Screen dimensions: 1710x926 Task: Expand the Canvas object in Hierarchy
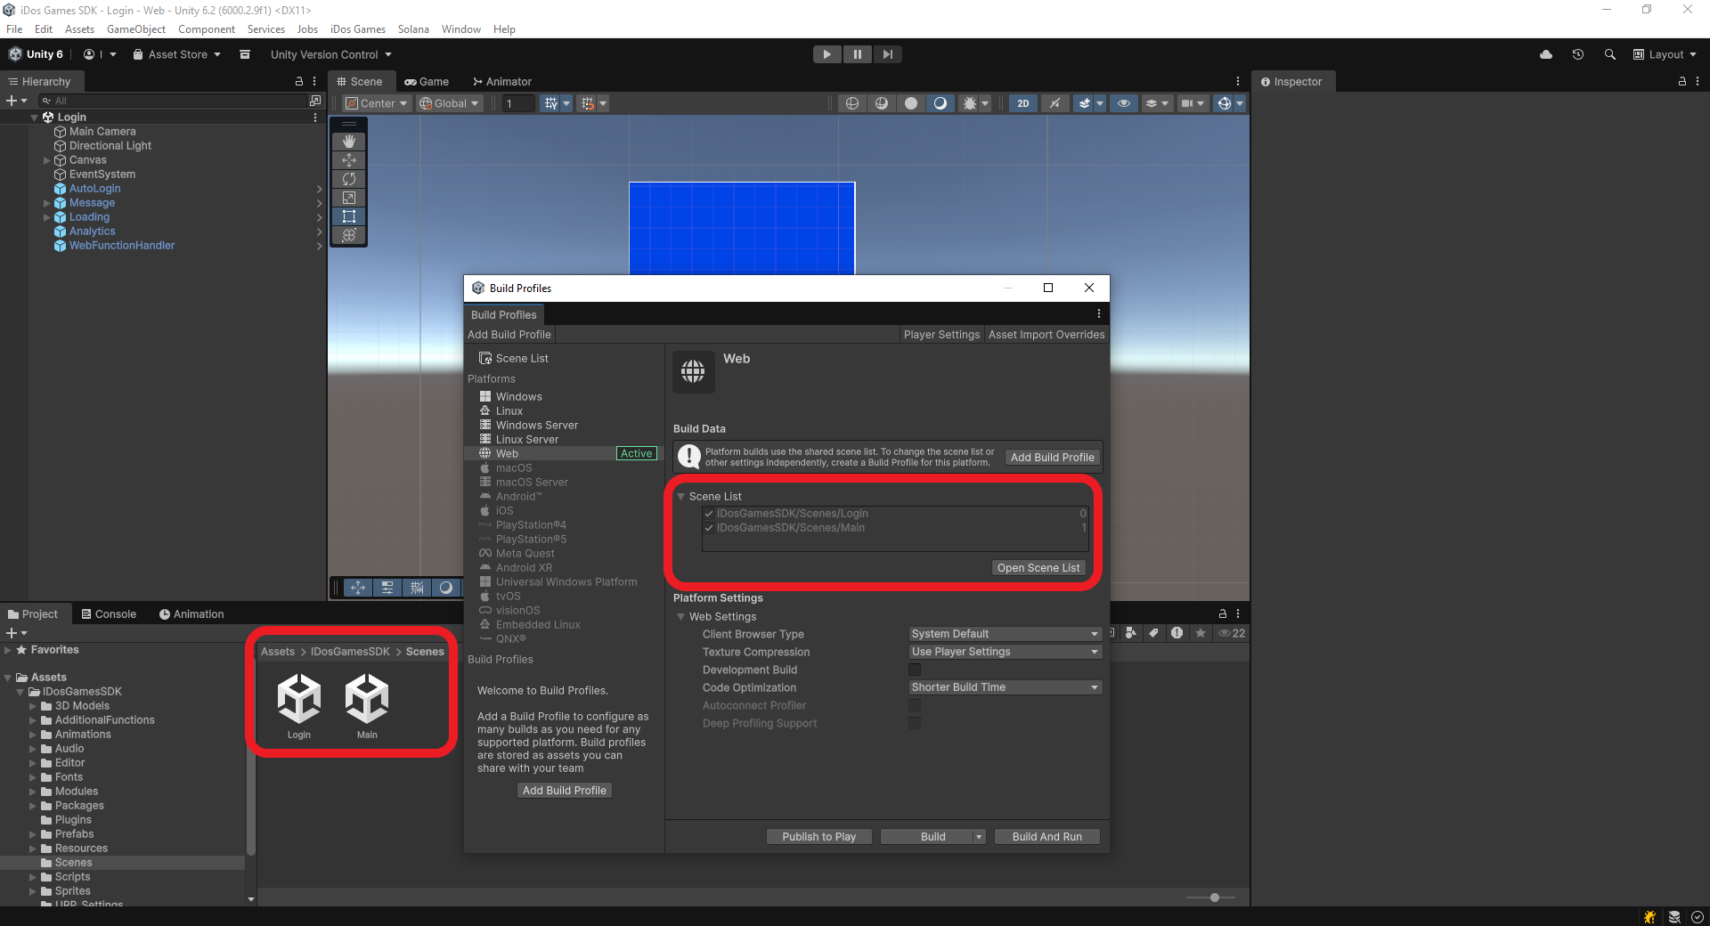click(47, 160)
